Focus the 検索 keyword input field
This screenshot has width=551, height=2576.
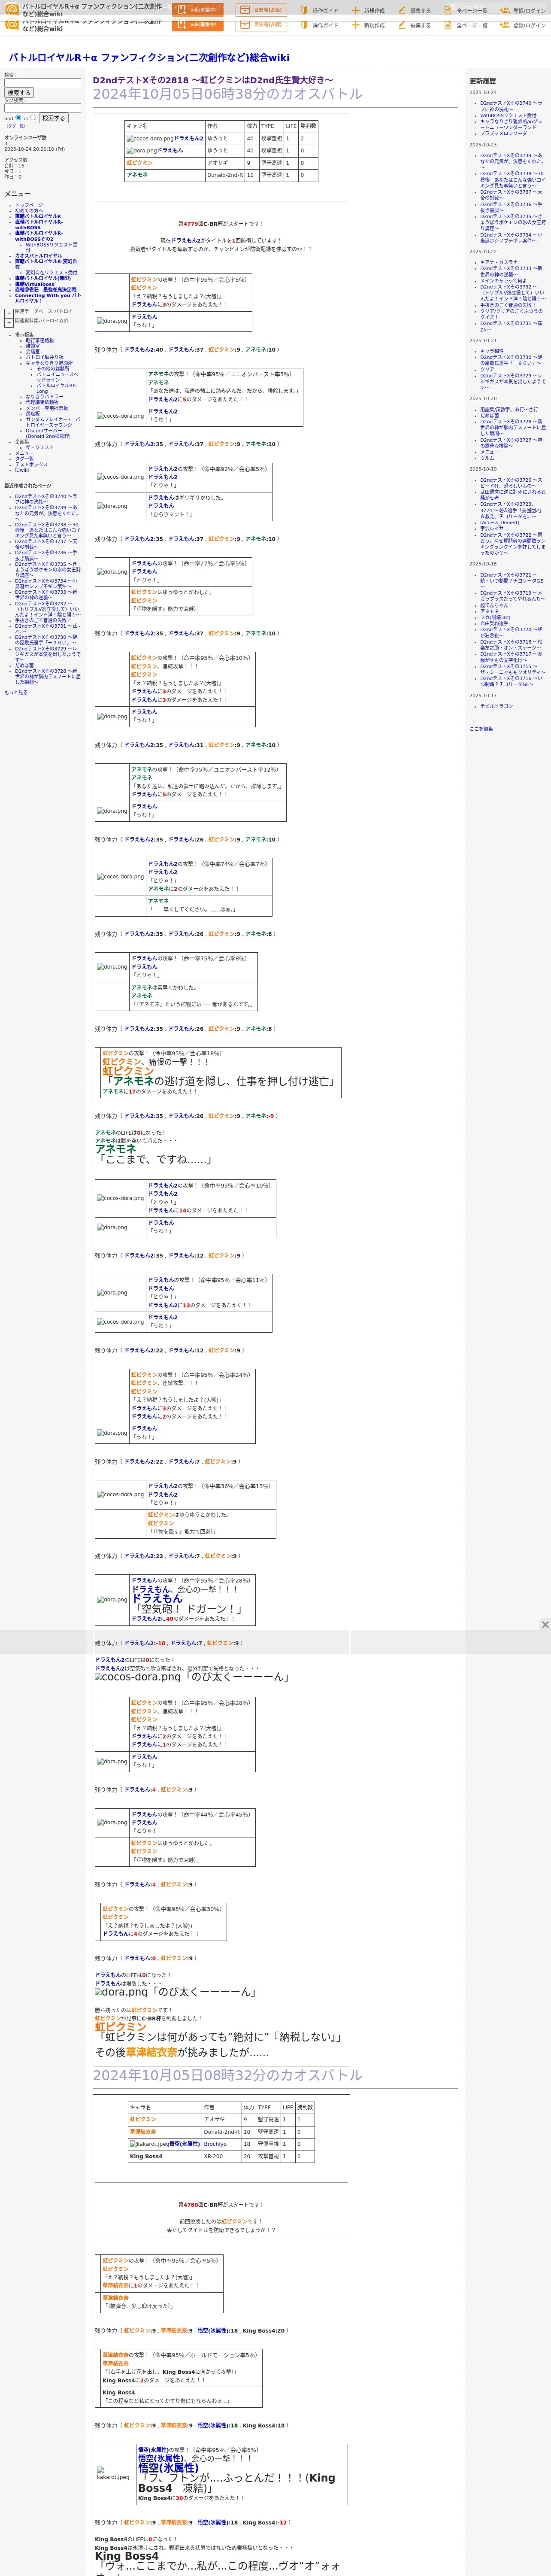(x=42, y=83)
